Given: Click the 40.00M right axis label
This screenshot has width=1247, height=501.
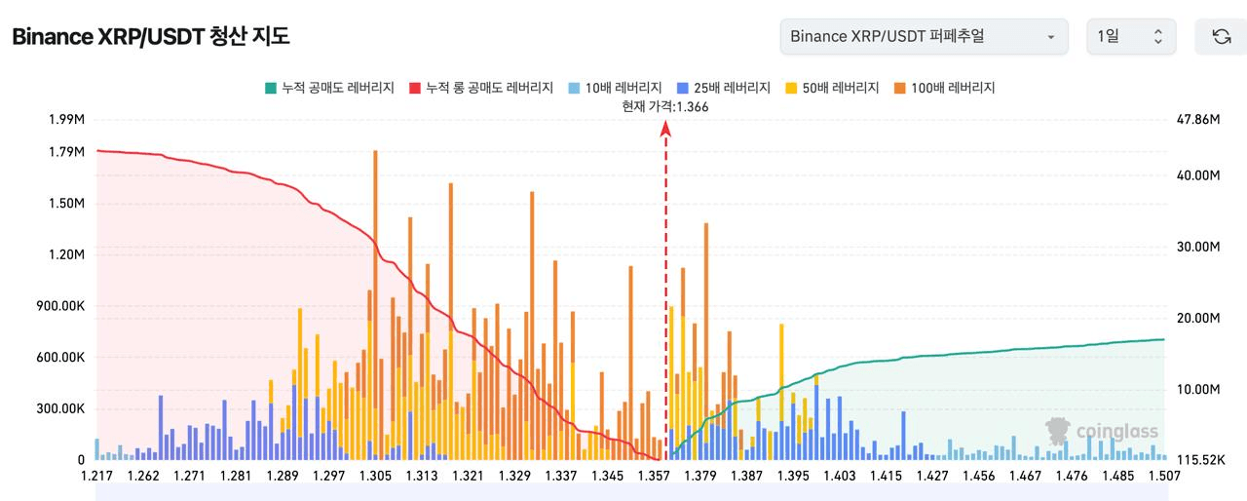Looking at the screenshot, I should click(x=1198, y=175).
